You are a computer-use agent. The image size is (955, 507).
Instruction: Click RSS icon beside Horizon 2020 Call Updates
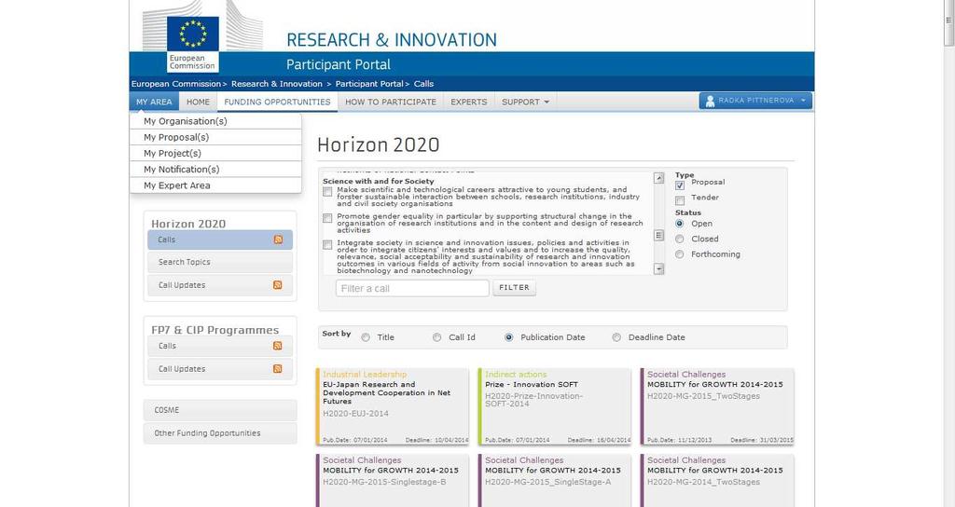point(278,285)
